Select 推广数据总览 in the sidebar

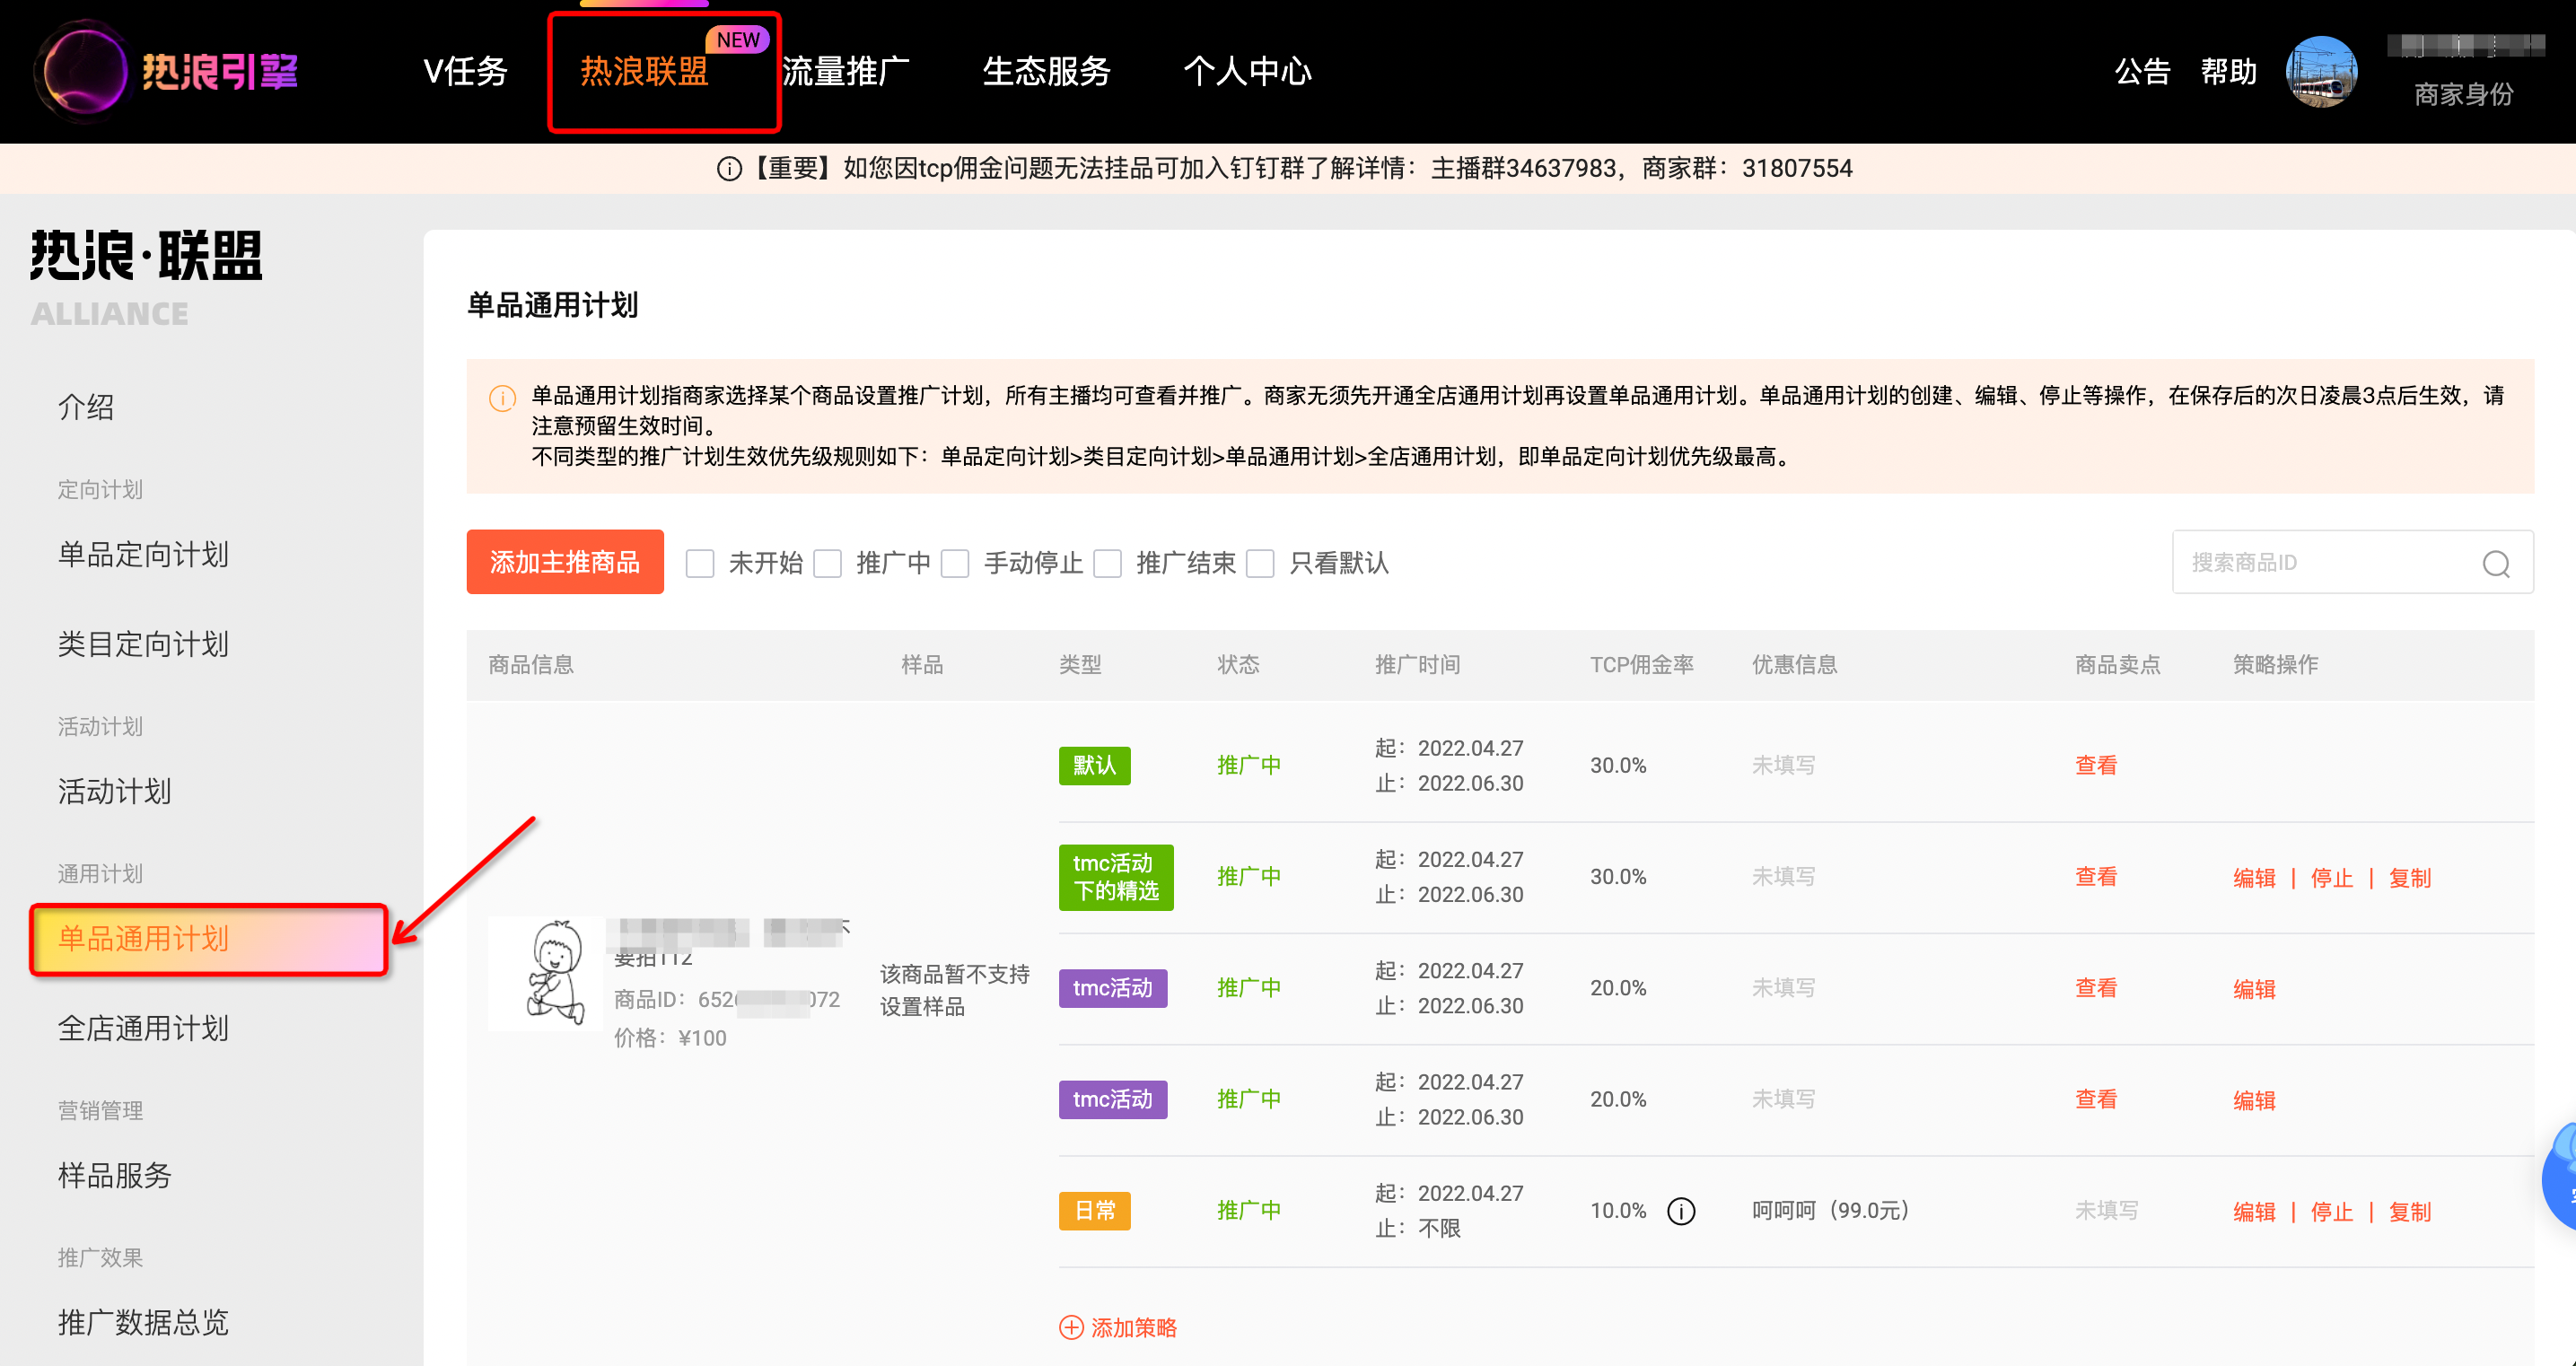point(143,1322)
